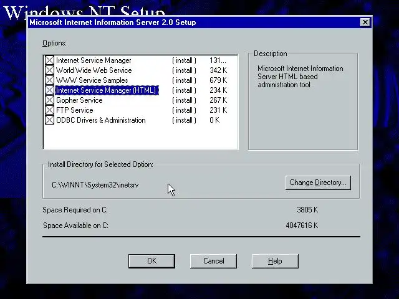Uncheck the World Wide Web Service checkbox
Screen dimensions: 399x299
point(49,70)
